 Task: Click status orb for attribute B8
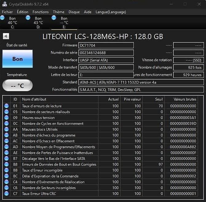click(6, 164)
